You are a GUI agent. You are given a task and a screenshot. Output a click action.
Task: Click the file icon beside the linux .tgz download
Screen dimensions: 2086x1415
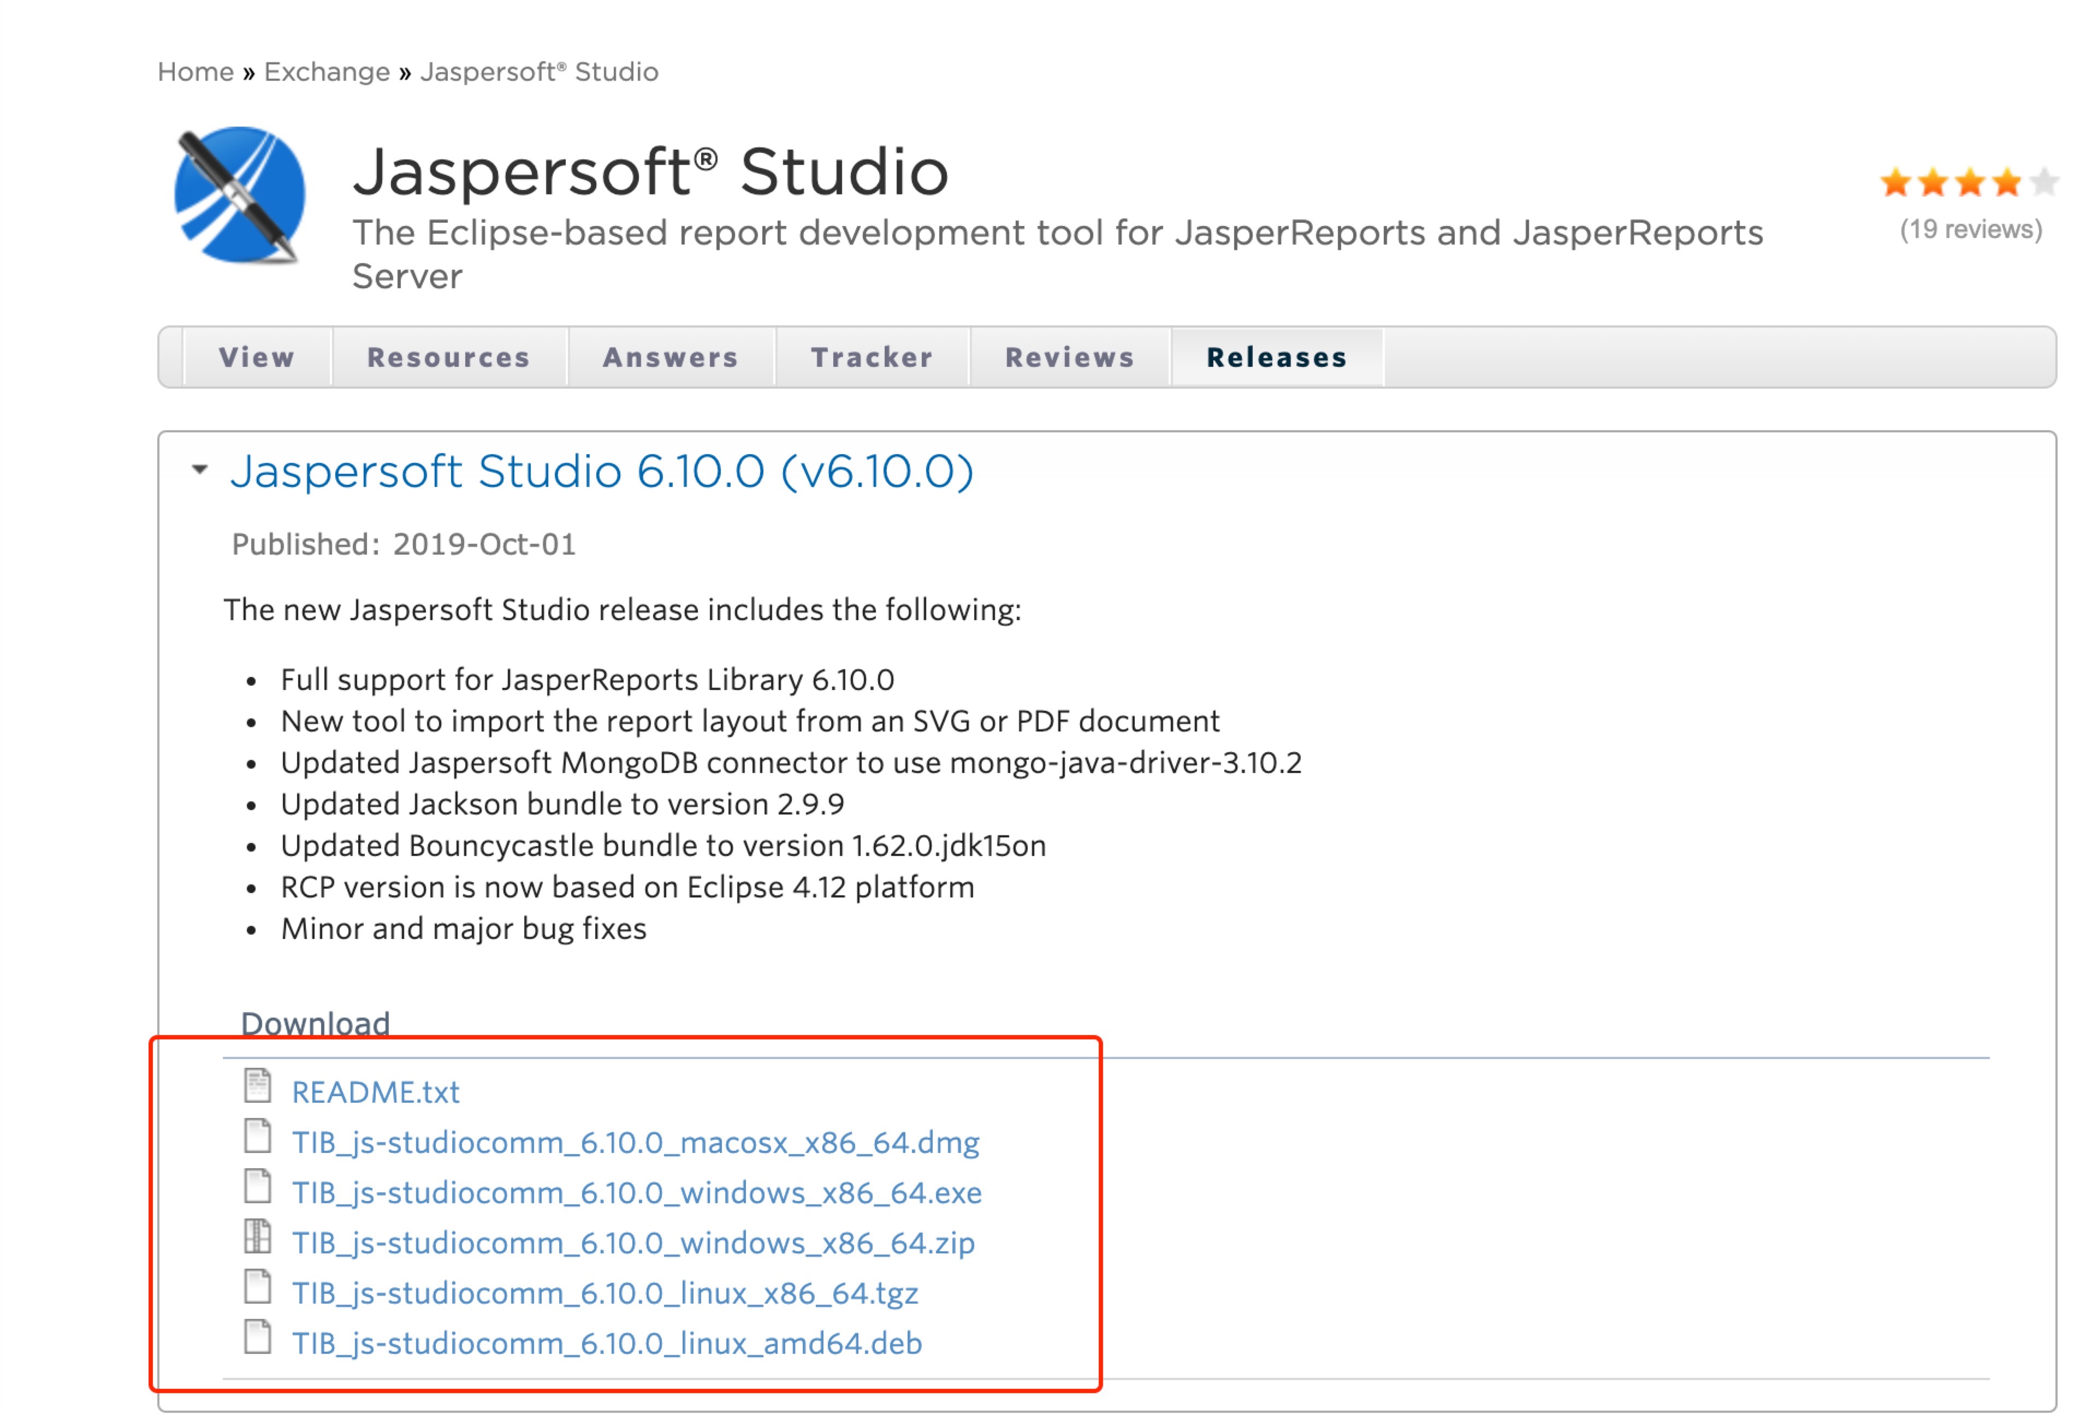(258, 1287)
